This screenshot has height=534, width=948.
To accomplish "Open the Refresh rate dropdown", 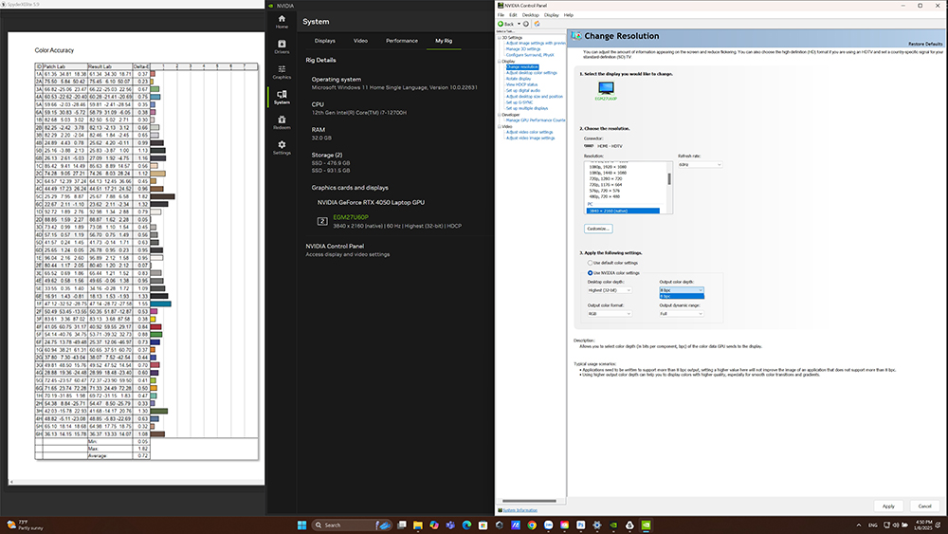I will coord(700,164).
